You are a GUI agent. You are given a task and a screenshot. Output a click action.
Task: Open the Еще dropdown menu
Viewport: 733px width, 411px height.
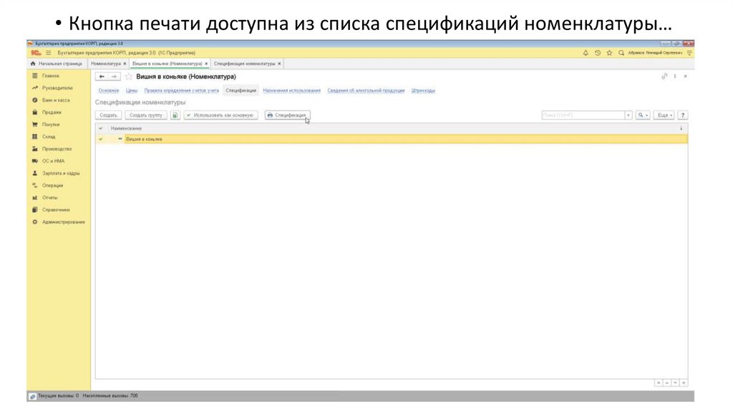point(665,115)
